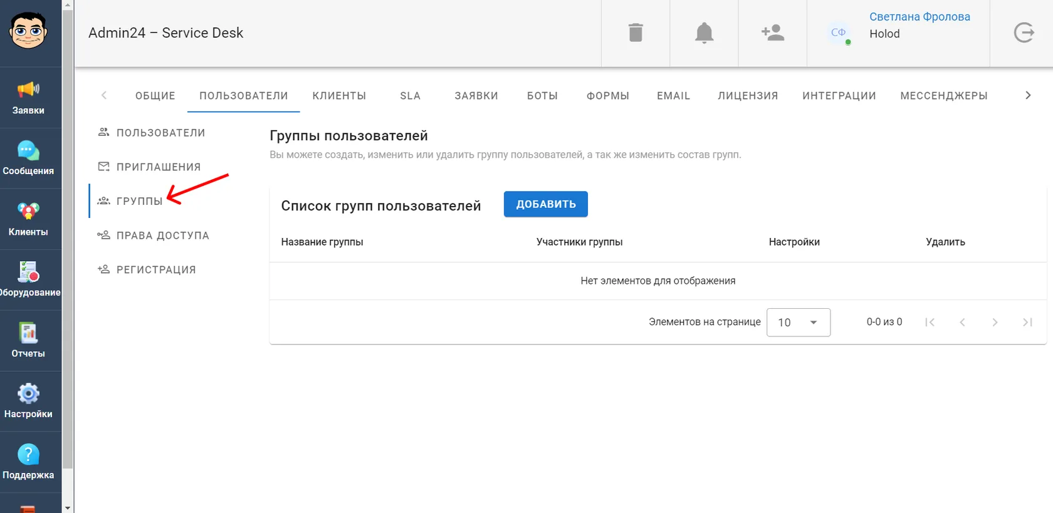Viewport: 1053px width, 513px height.
Task: Open the items per page dropdown
Action: pos(799,322)
